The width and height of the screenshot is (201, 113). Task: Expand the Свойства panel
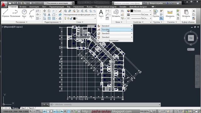click(138, 22)
